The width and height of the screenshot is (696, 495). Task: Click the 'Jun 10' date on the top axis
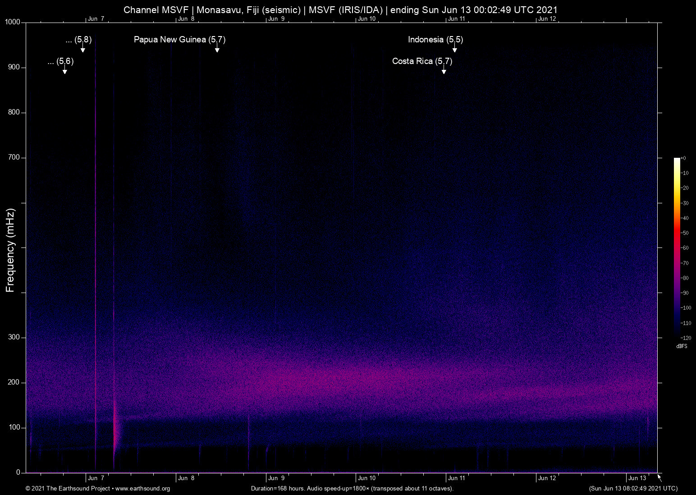(367, 19)
